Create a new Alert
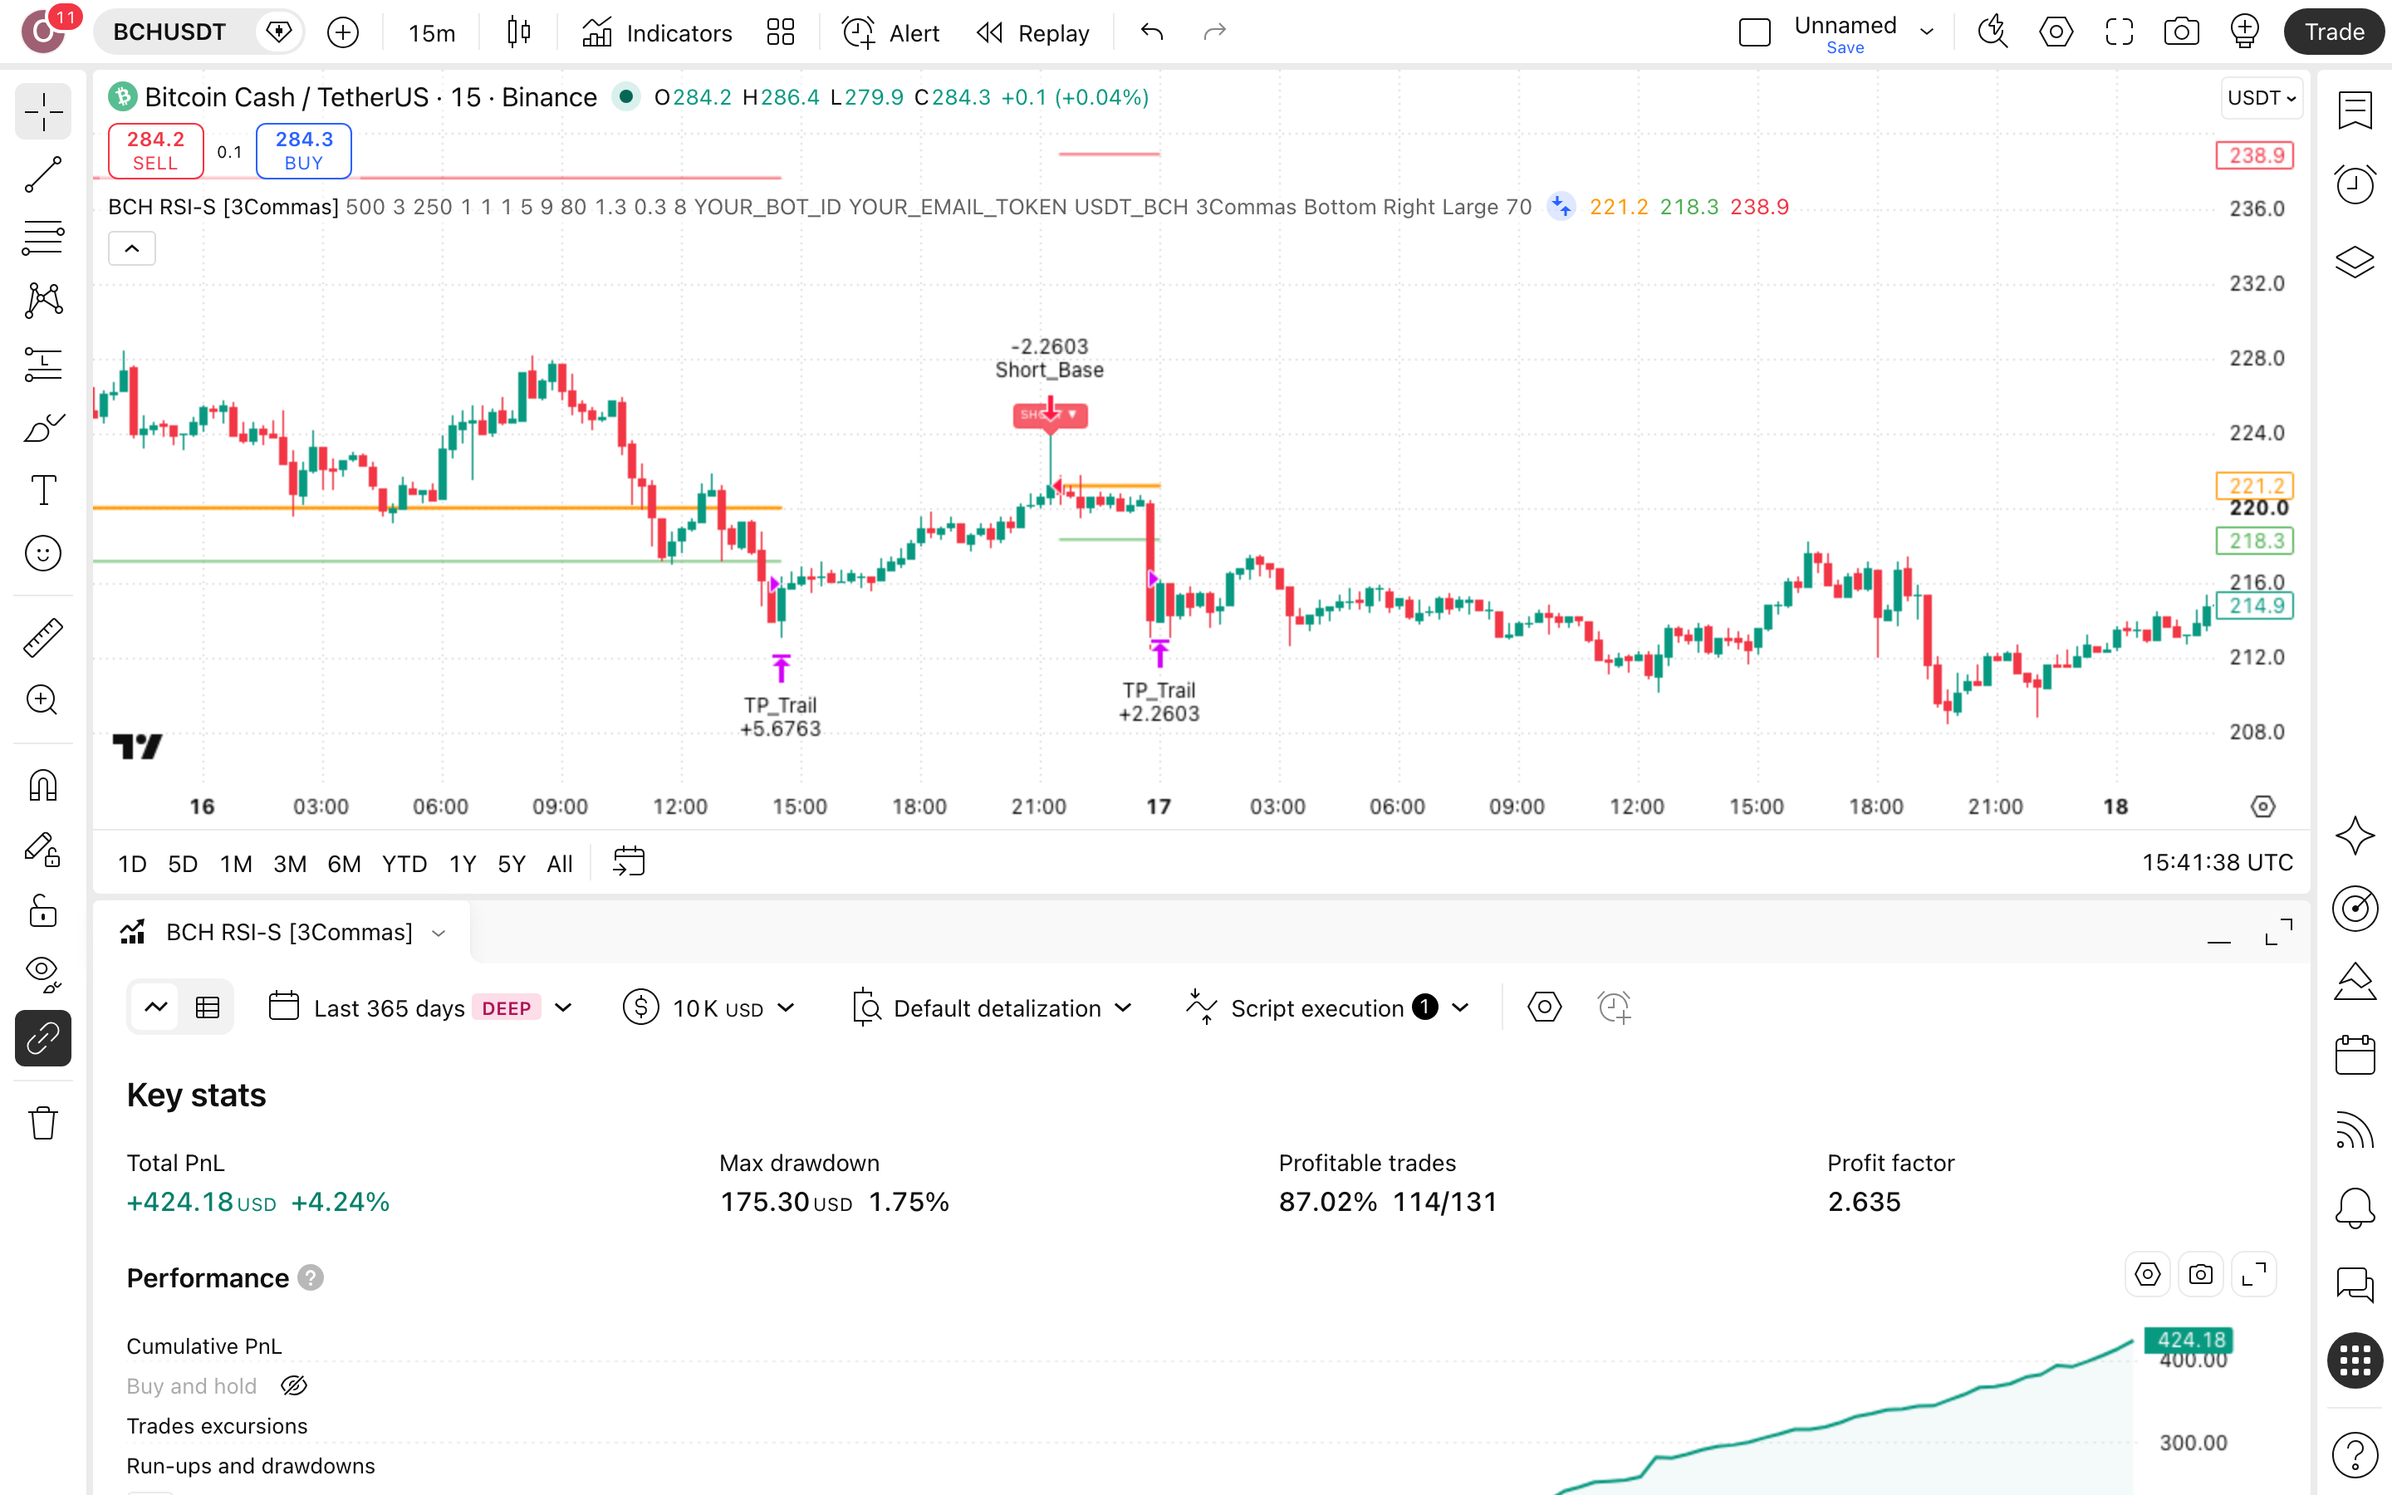Viewport: 2392px width, 1495px height. (x=890, y=32)
